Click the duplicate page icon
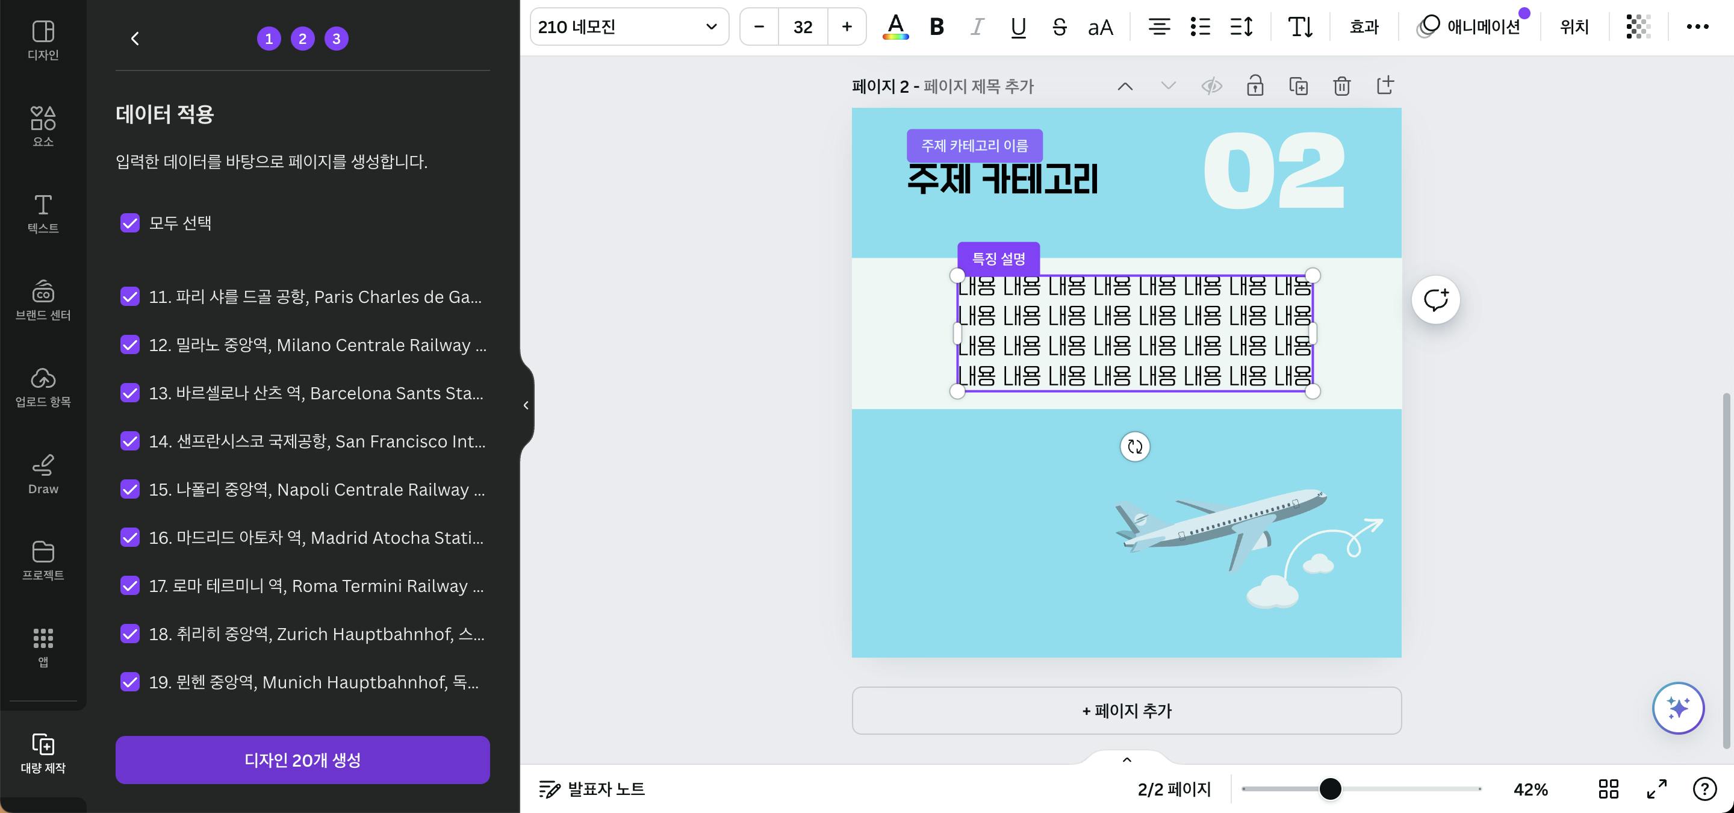This screenshot has width=1734, height=813. [1298, 86]
